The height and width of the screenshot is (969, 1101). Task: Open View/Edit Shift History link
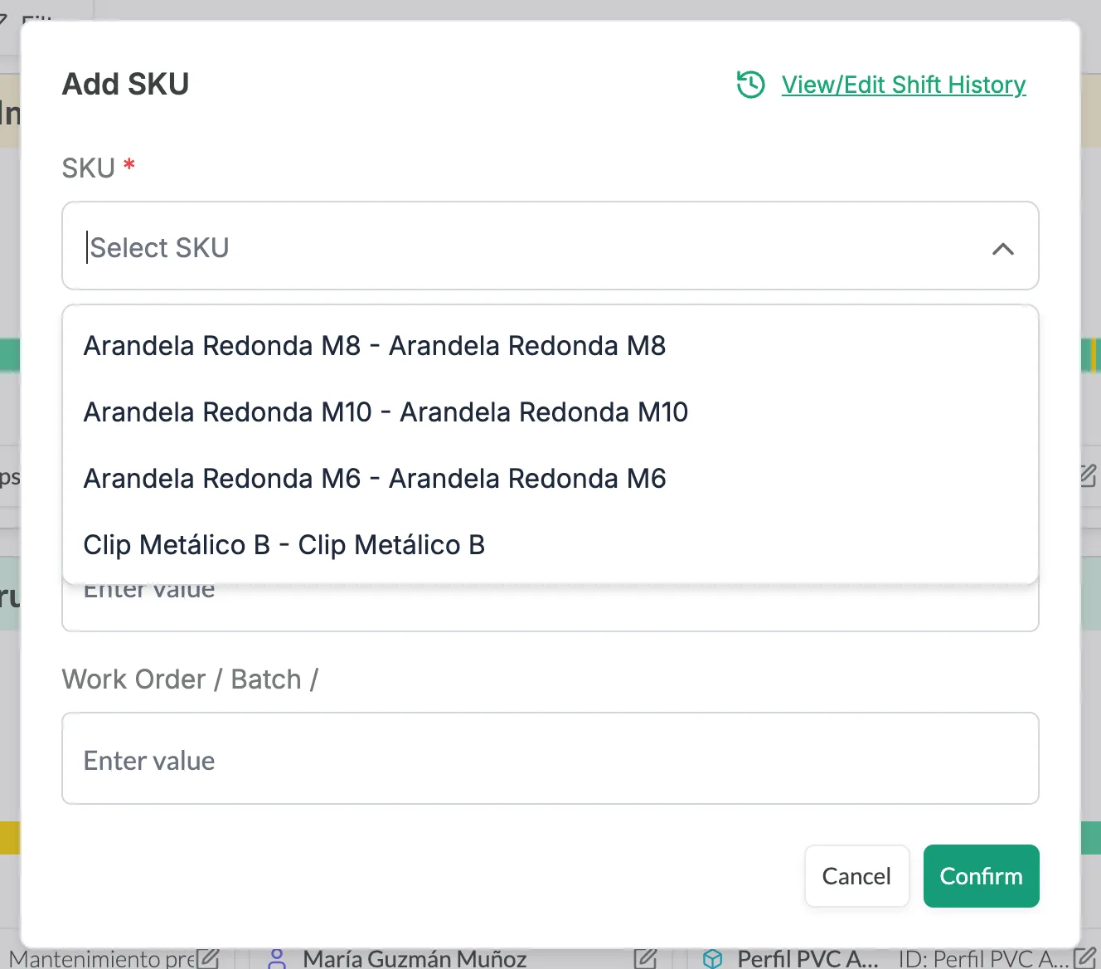click(904, 85)
